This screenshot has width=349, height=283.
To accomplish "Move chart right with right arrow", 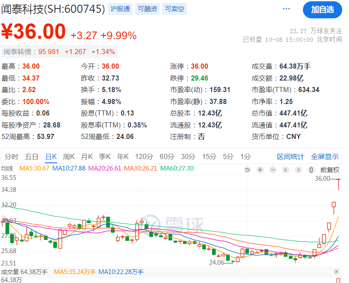I will click(299, 170).
